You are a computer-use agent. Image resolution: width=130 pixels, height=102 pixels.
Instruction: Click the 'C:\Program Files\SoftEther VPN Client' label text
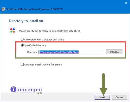(44, 40)
